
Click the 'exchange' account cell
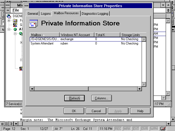tap(67, 39)
